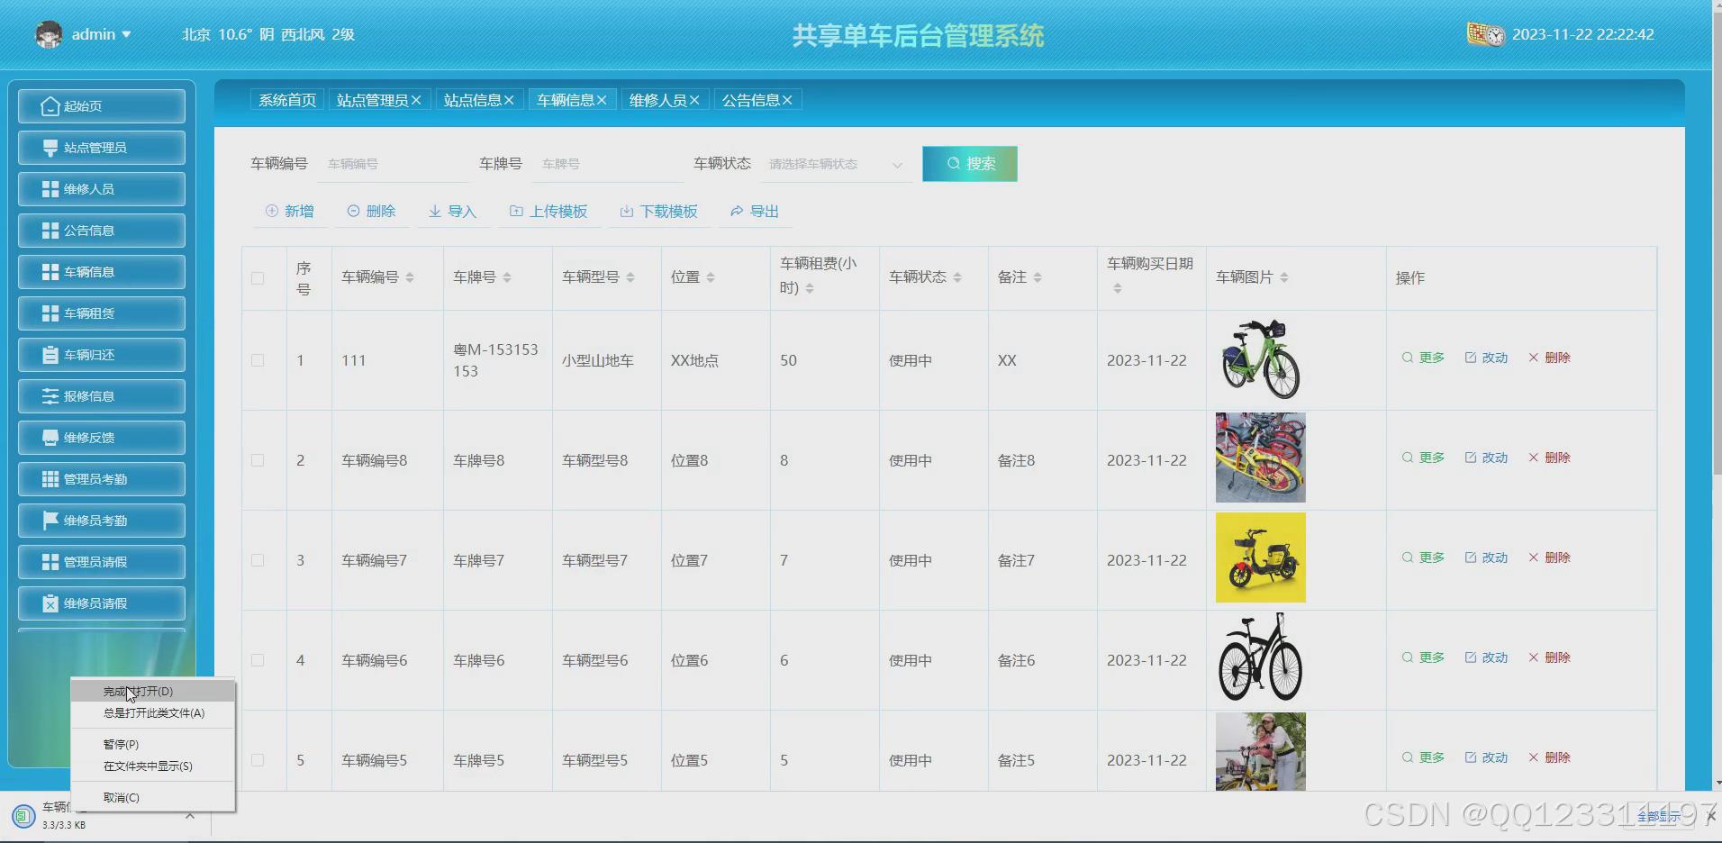Click the 新增 add icon above the table

point(272,211)
